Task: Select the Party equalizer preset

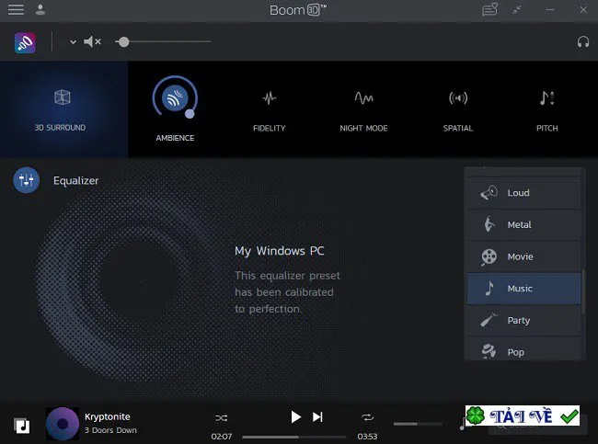Action: (523, 321)
